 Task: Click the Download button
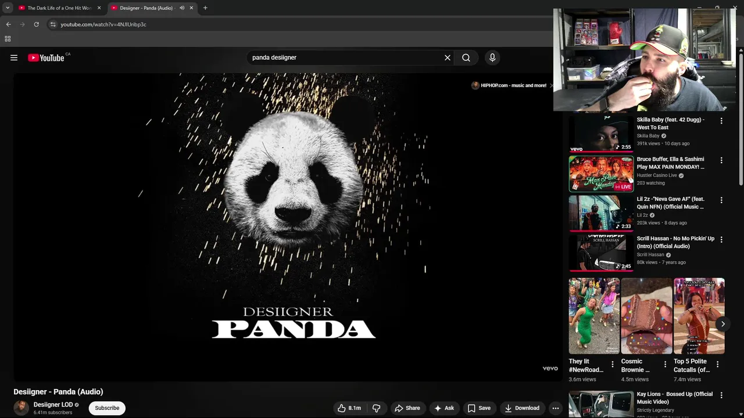(x=522, y=408)
